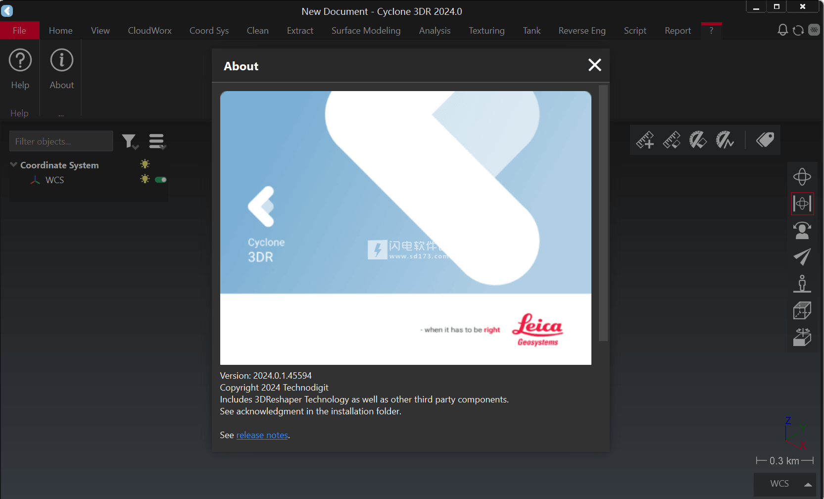Viewport: 824px width, 499px height.
Task: Open the Coord Sys ribbon tab
Action: click(x=209, y=31)
